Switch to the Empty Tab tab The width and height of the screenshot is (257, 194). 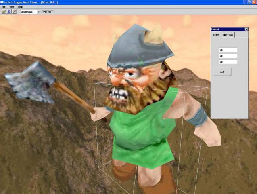228,35
